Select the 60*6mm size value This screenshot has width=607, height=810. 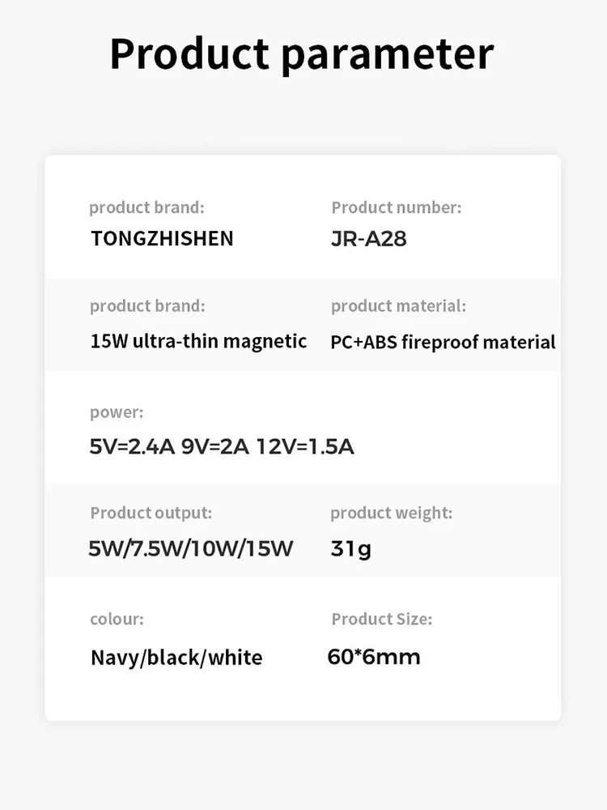pyautogui.click(x=374, y=656)
